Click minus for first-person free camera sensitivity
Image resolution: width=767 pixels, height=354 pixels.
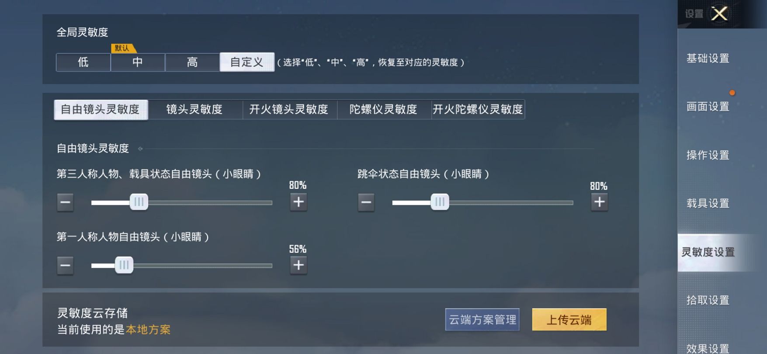coord(65,265)
